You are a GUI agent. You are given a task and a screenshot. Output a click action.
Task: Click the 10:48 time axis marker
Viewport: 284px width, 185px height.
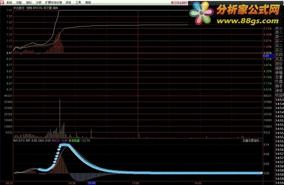click(x=92, y=183)
